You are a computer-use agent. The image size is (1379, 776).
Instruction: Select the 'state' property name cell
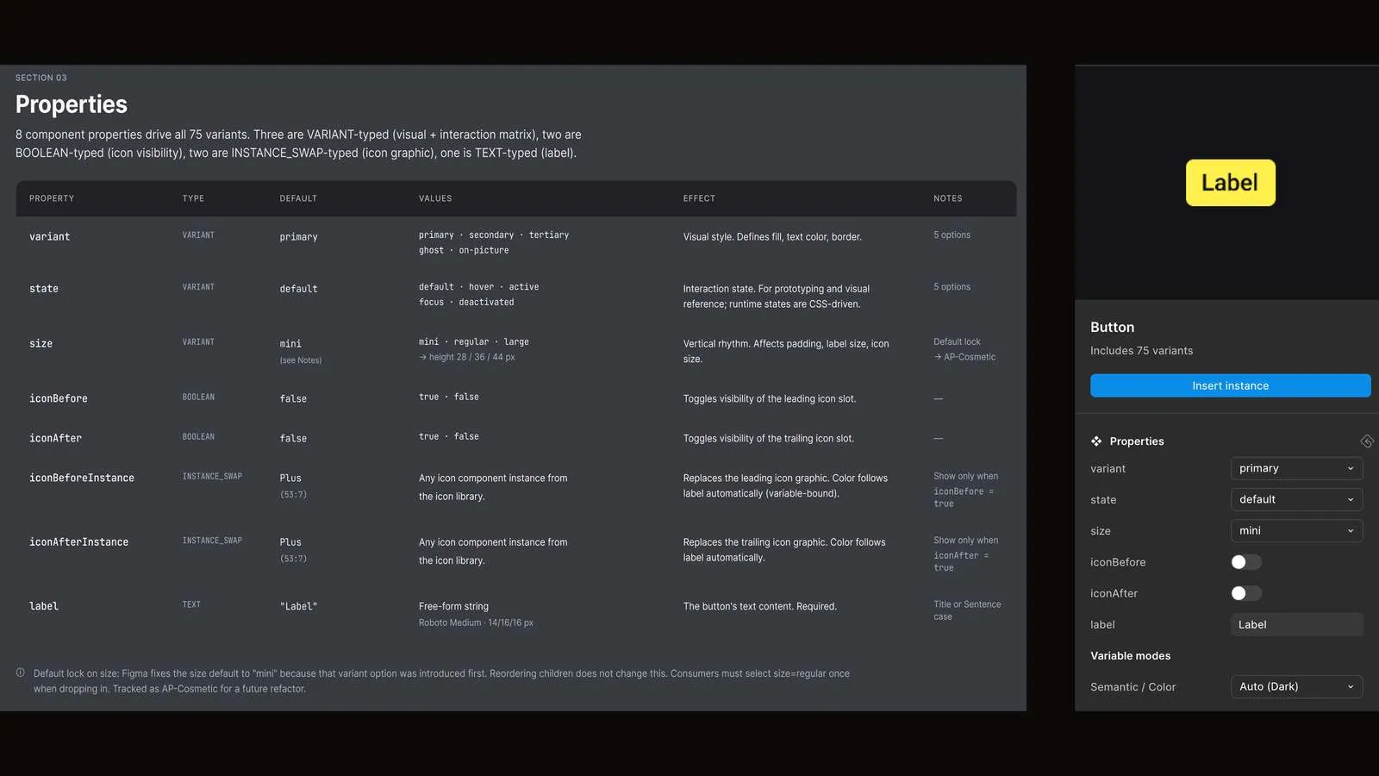point(44,289)
